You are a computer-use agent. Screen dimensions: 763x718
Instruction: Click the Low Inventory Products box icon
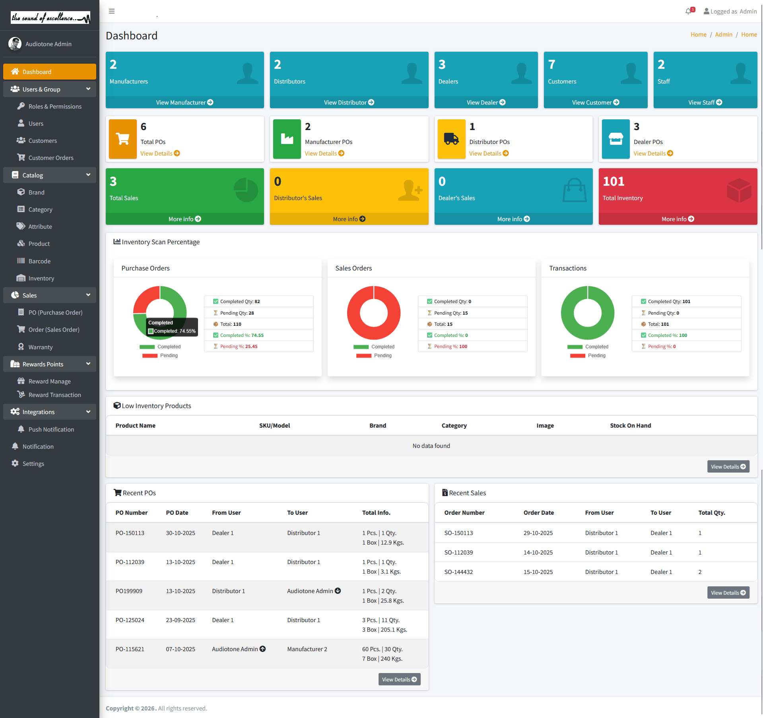[x=117, y=405]
